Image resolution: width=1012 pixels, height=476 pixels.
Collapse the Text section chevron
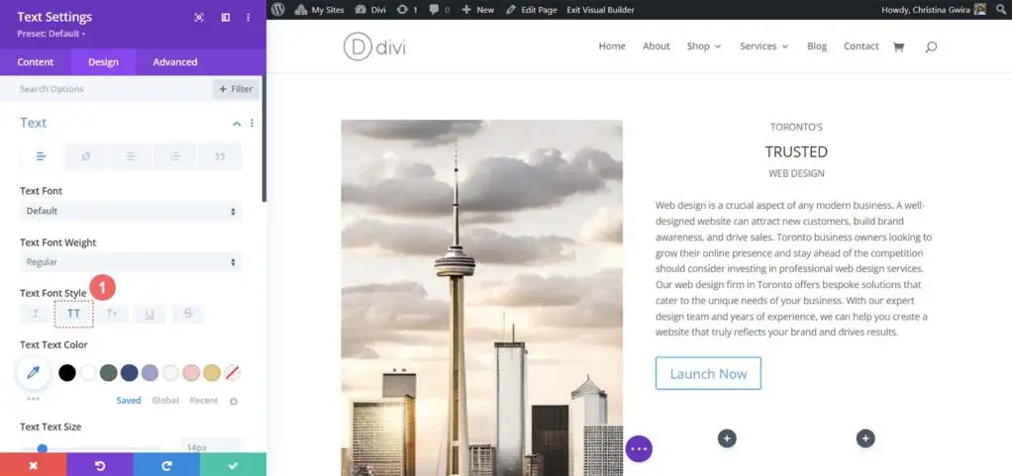(x=237, y=123)
